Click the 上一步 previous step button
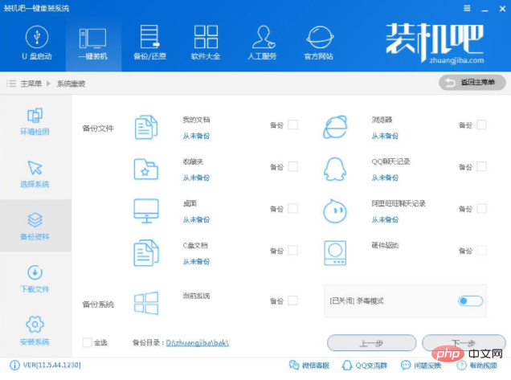This screenshot has height=380, width=511. pos(371,343)
